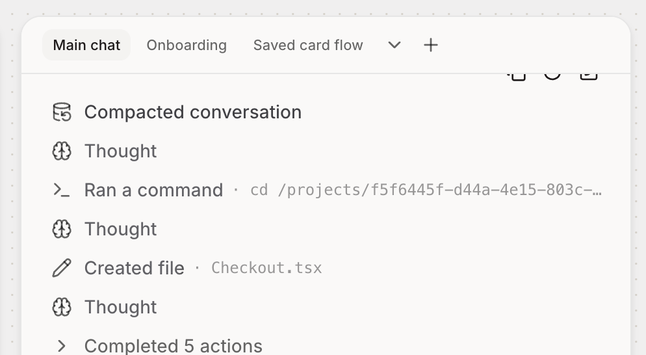Viewport: 646px width, 355px height.
Task: Click the cd /projects command text
Action: [x=426, y=190]
